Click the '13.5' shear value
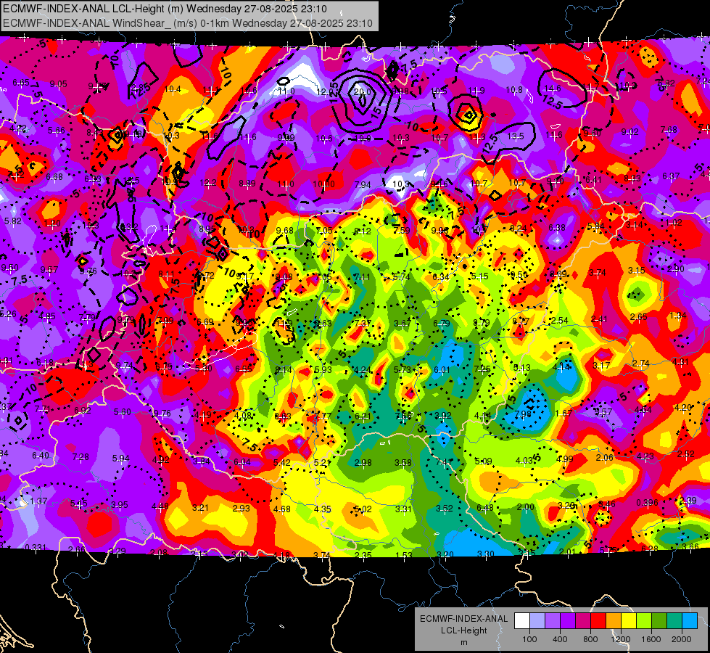 [x=516, y=136]
